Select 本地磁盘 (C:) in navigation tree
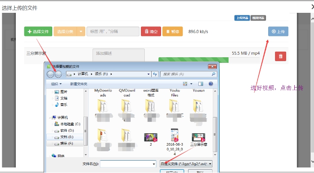The height and width of the screenshot is (173, 314). pos(69,123)
